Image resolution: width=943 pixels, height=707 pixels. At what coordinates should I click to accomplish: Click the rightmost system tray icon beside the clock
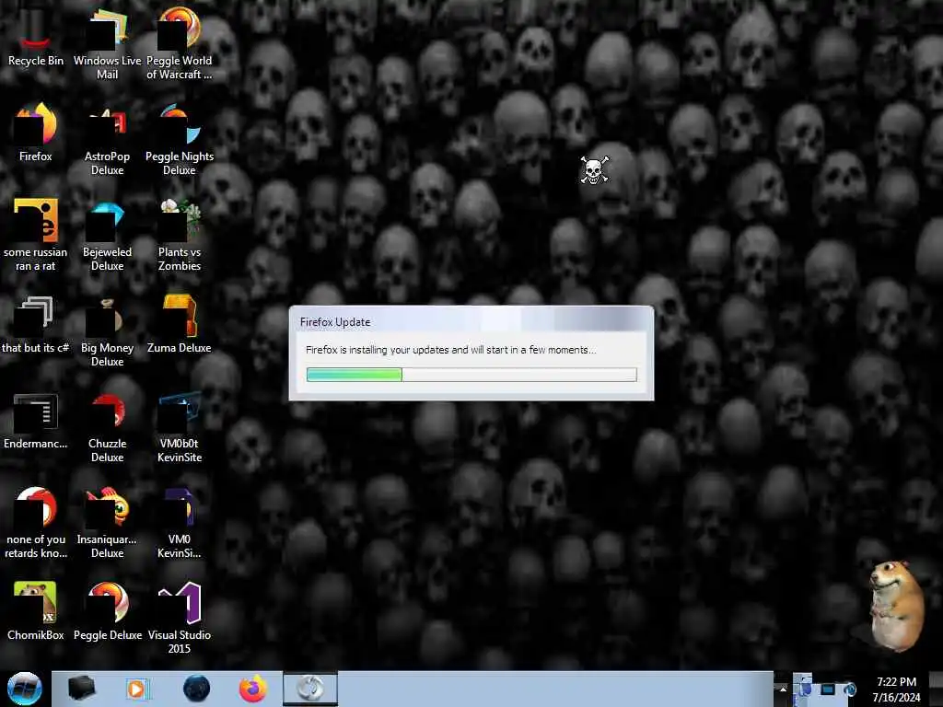pos(849,690)
